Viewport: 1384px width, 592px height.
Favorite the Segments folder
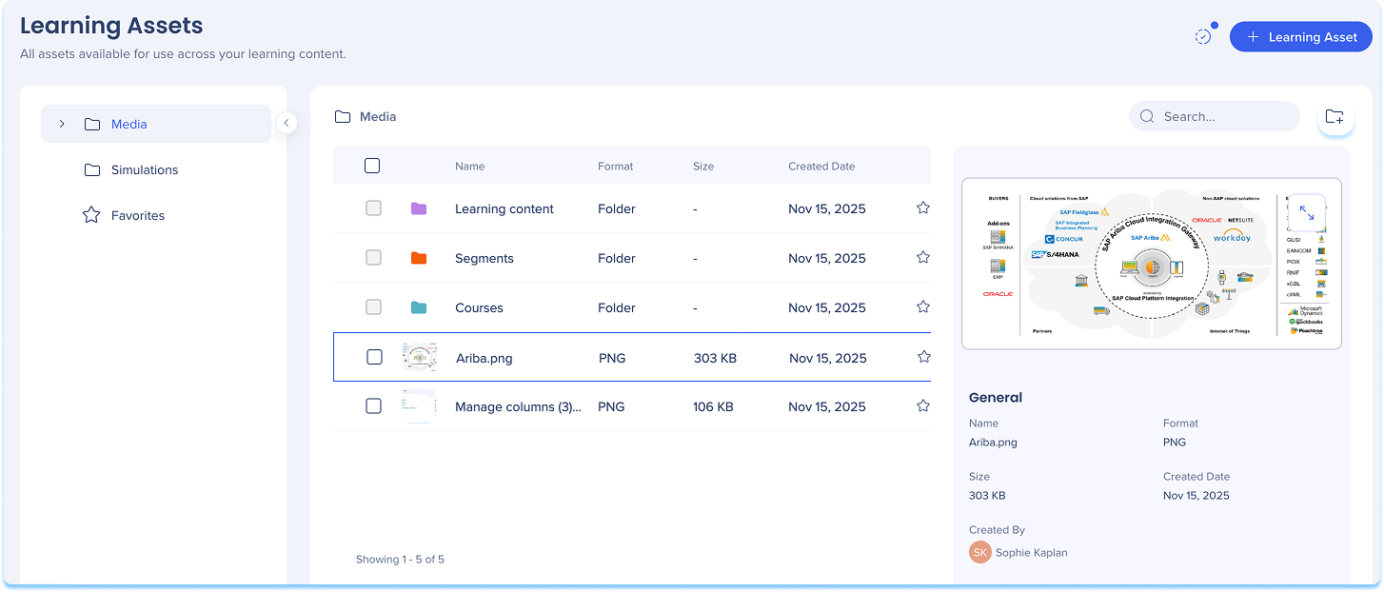(x=922, y=257)
